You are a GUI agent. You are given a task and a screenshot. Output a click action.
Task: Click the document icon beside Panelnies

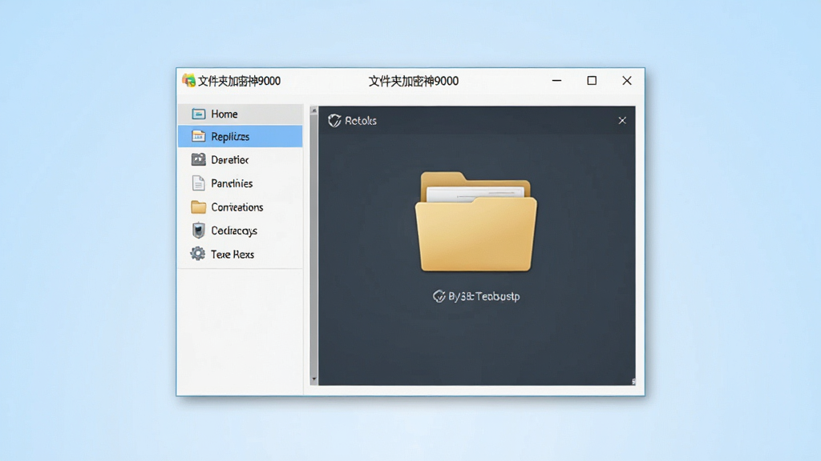(x=199, y=183)
